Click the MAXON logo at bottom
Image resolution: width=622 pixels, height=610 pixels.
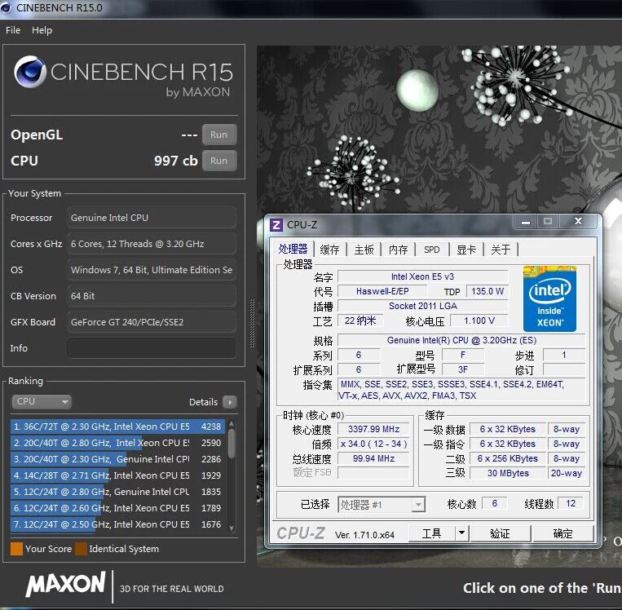tap(66, 583)
